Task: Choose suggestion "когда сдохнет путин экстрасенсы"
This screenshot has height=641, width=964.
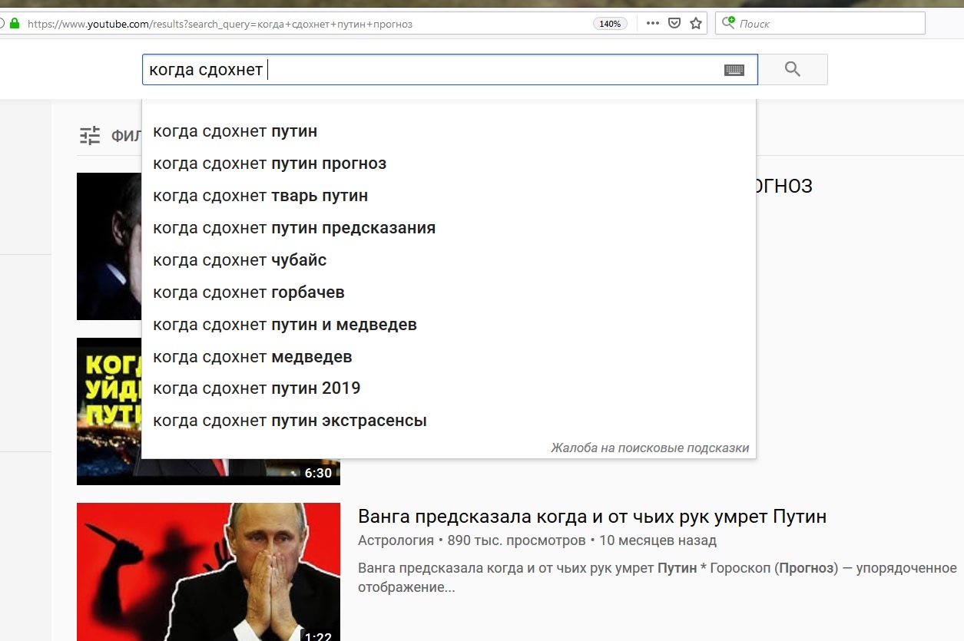Action: click(449, 421)
